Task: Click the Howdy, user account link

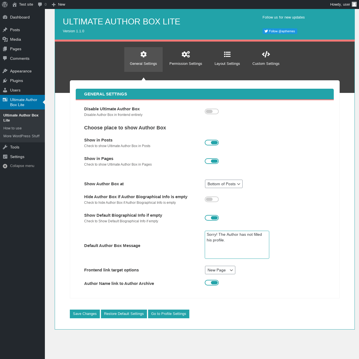Action: tap(343, 4)
